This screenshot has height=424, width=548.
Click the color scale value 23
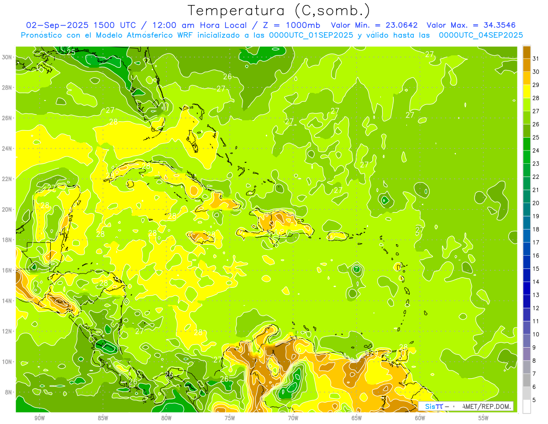[x=536, y=163]
